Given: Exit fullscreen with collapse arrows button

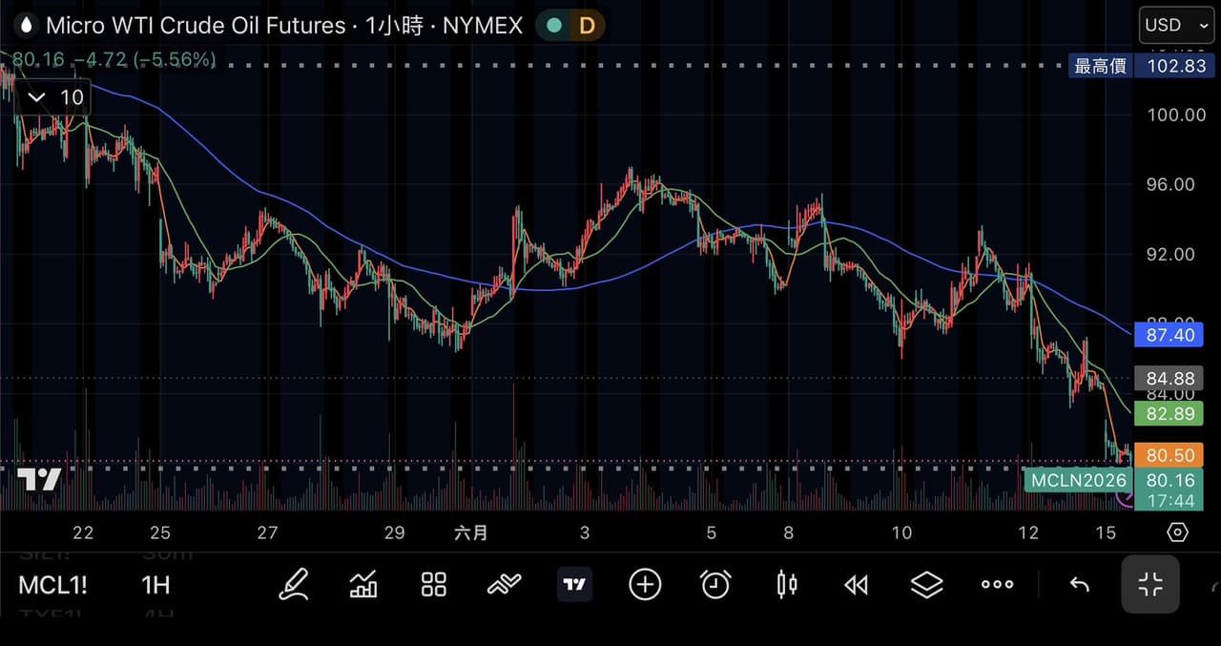Looking at the screenshot, I should tap(1150, 585).
